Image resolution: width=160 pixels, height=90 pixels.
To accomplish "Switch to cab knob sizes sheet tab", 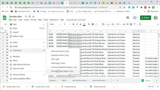I will [x=99, y=80].
